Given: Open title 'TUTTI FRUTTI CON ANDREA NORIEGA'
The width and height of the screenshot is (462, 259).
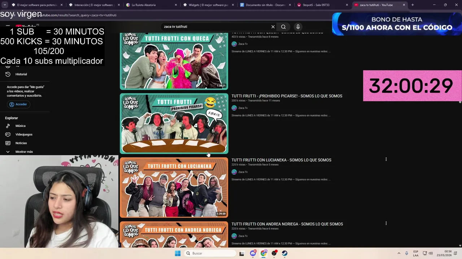Looking at the screenshot, I should (287, 224).
